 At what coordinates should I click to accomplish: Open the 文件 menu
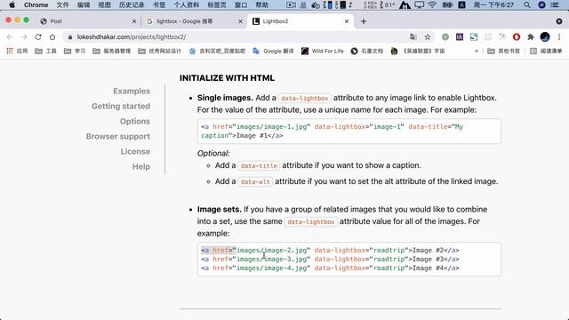(x=62, y=5)
